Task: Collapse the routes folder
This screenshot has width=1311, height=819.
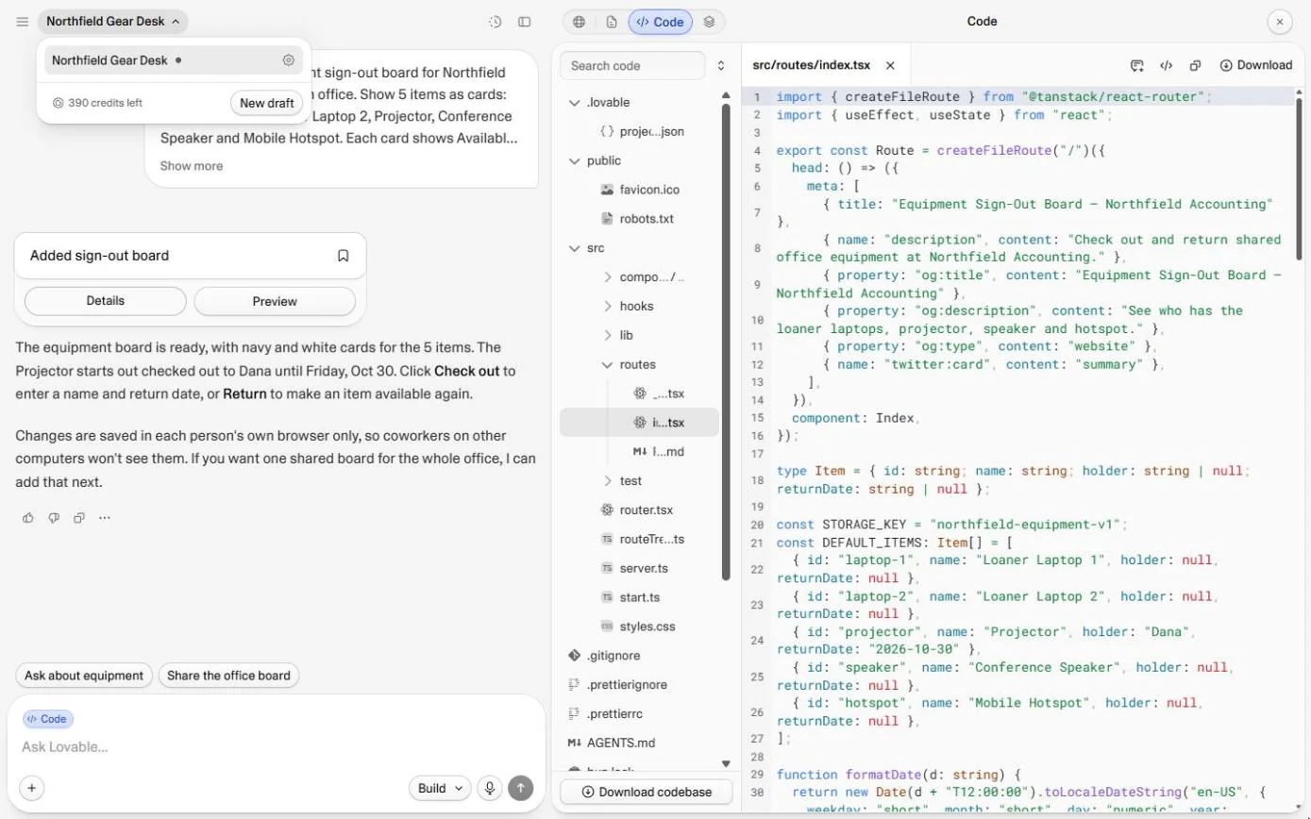Action: click(608, 365)
